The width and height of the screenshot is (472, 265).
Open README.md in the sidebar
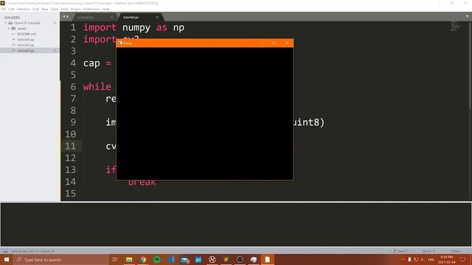click(x=27, y=34)
